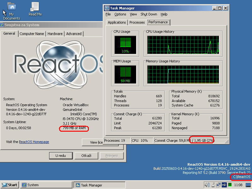The width and height of the screenshot is (252, 189).
Task: Open the Read Me desktop shortcut
Action: pos(35,9)
